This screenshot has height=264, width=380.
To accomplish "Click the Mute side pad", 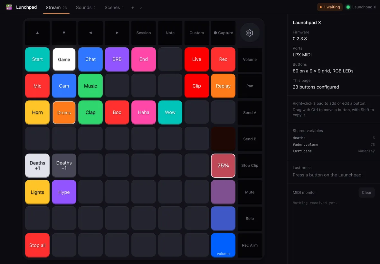I will point(250,192).
